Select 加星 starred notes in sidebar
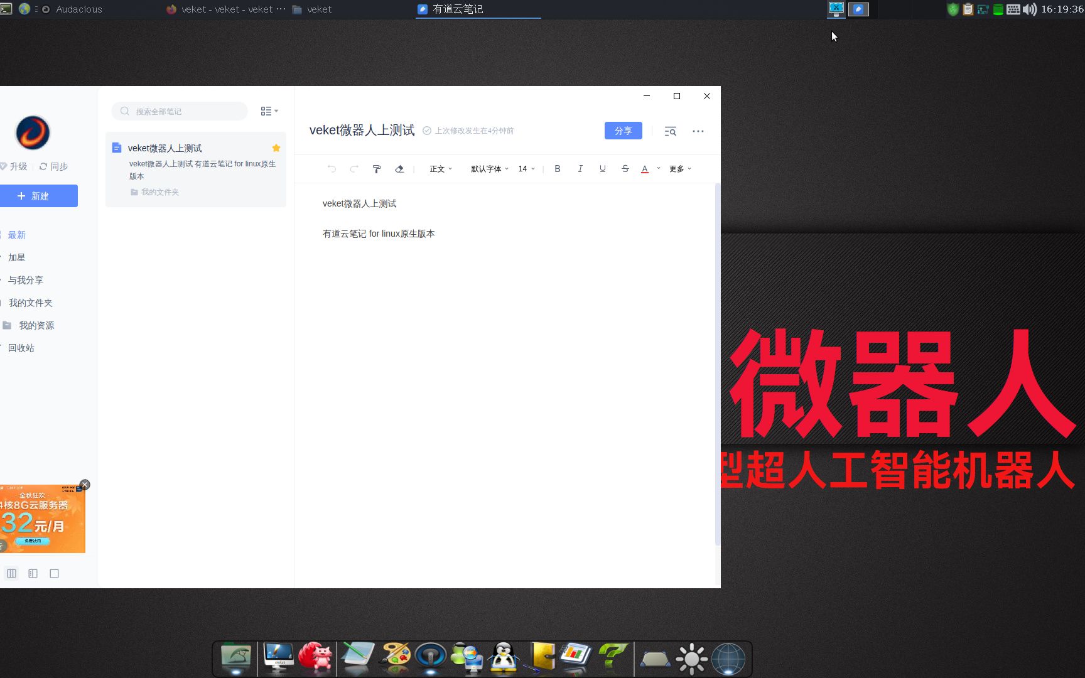Viewport: 1085px width, 678px height. (x=17, y=257)
